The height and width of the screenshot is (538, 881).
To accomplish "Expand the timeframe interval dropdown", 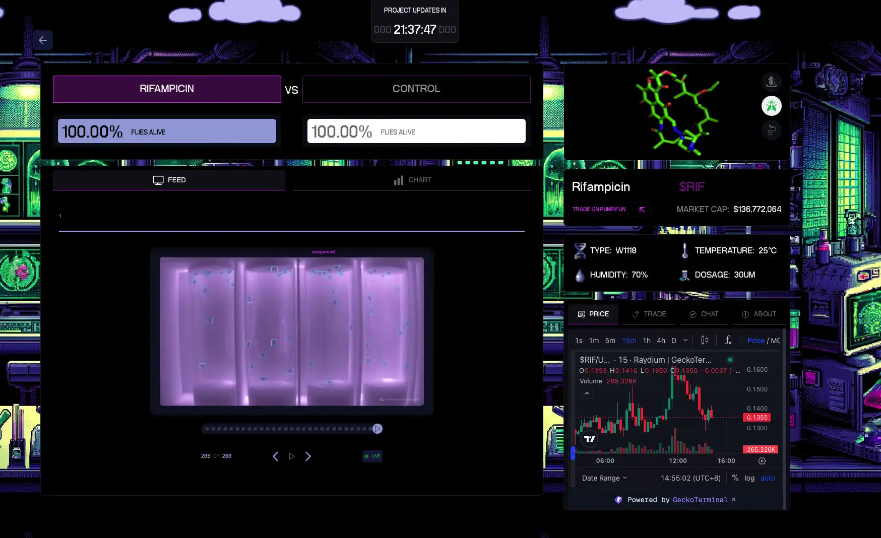I will pyautogui.click(x=685, y=341).
